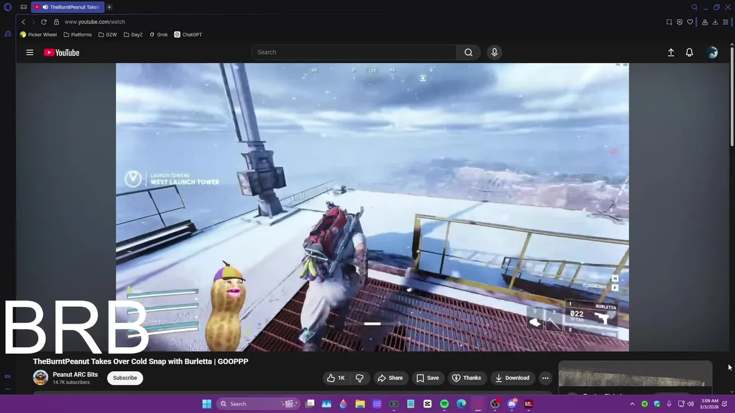Add page to bookmarks with heart icon
This screenshot has width=735, height=413.
(690, 22)
